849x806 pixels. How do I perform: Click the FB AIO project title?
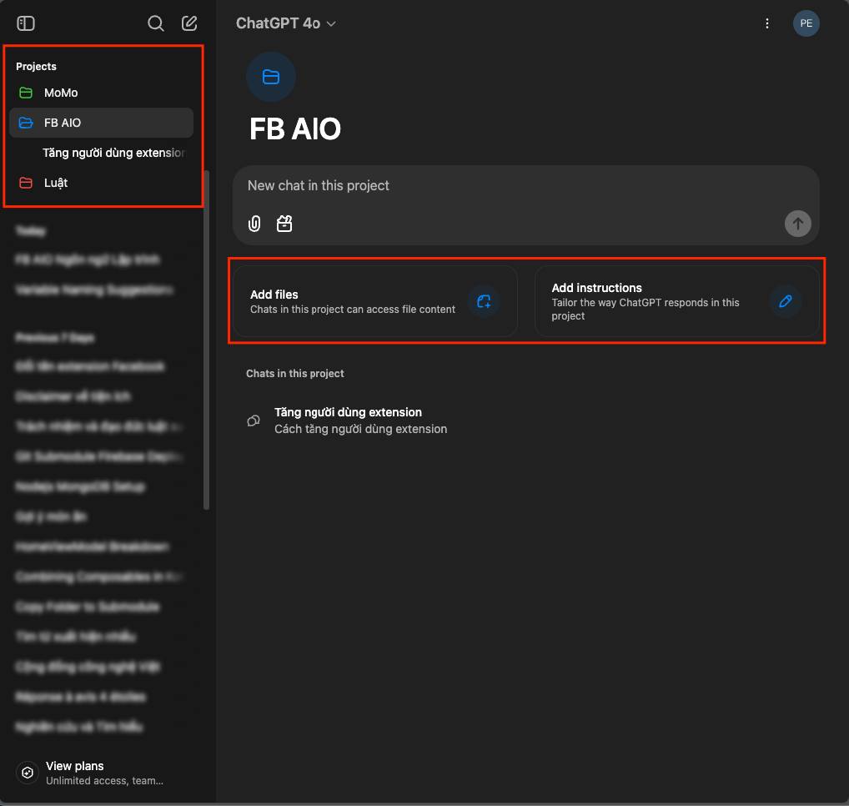coord(295,129)
